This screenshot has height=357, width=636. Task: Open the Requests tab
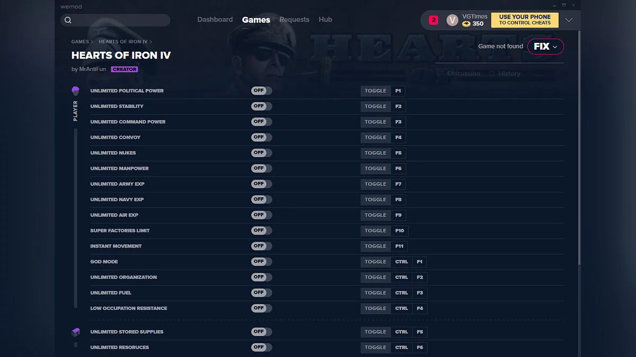[294, 20]
